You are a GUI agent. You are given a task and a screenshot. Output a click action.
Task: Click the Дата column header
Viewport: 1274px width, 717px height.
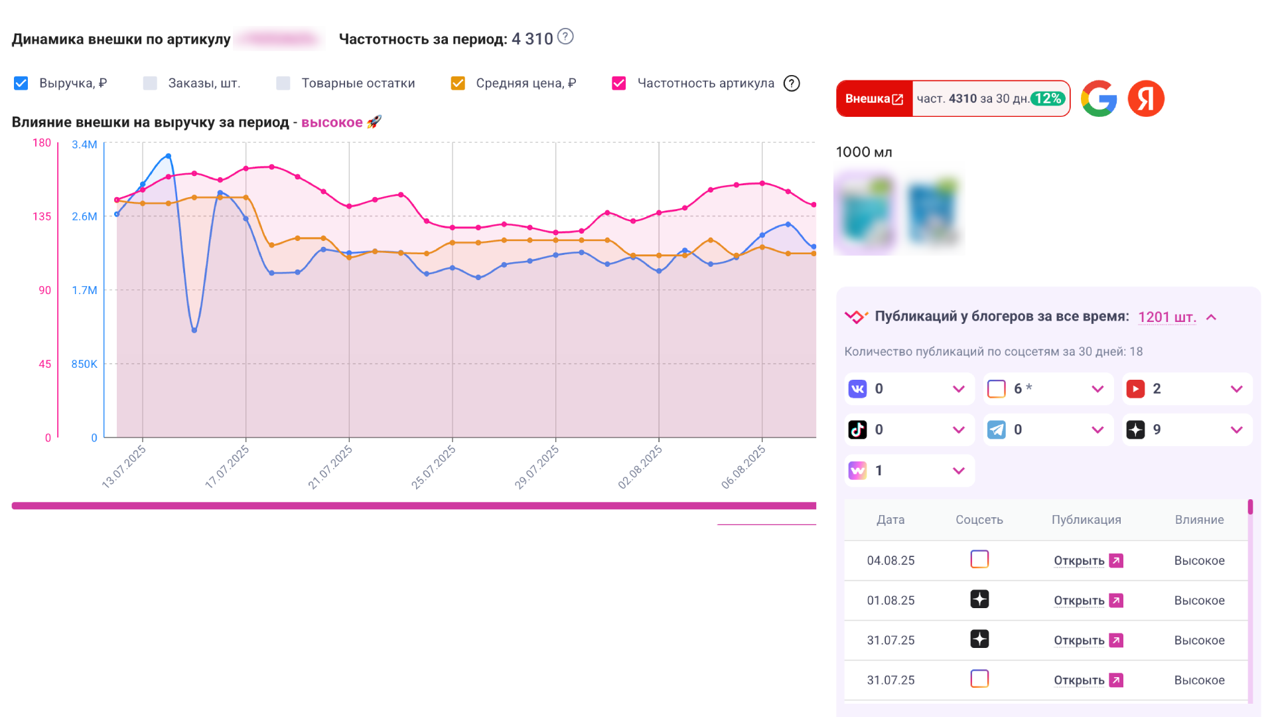[890, 520]
